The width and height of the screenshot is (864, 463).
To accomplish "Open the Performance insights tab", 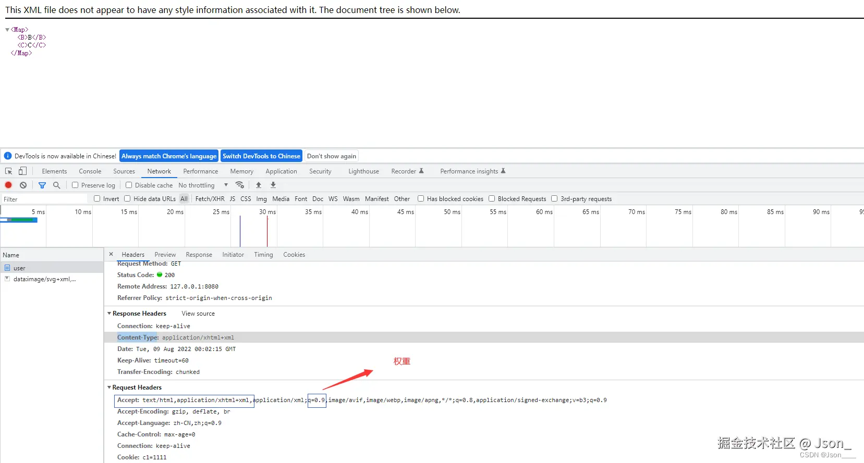I will (473, 171).
